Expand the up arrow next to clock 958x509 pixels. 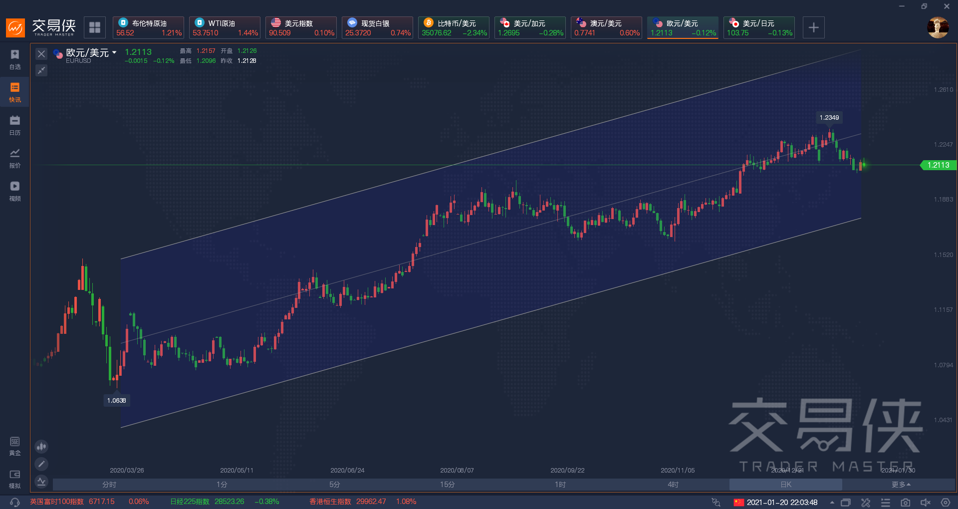[x=832, y=502]
